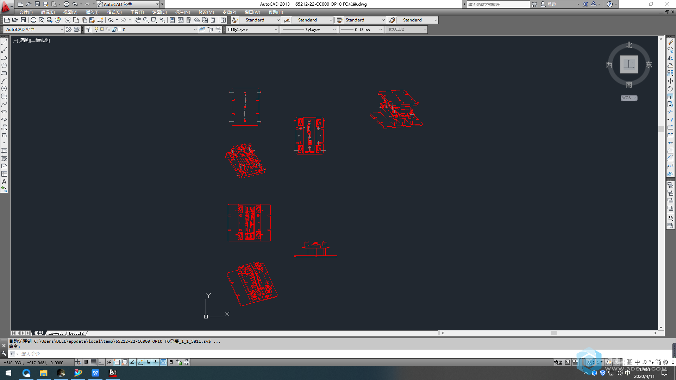The image size is (676, 380).
Task: Select the Array tool
Action: 670,73
